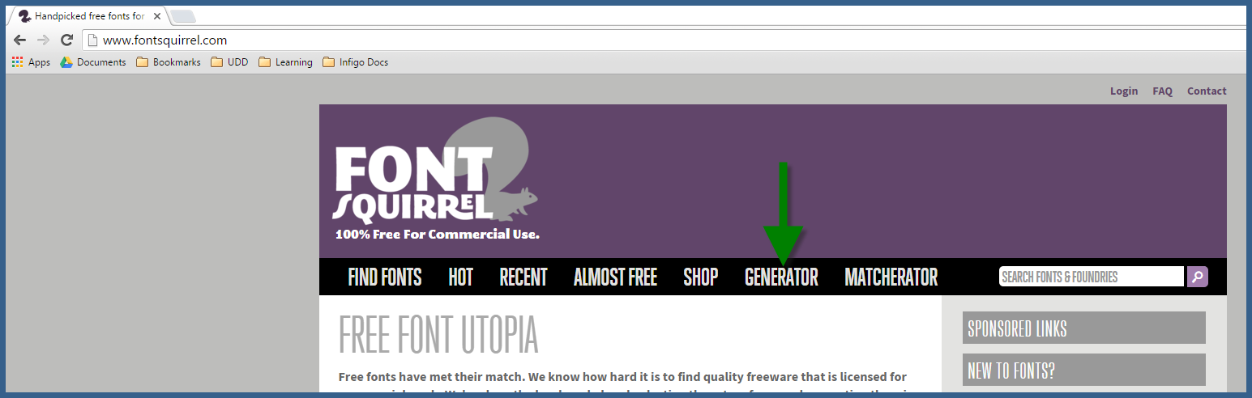The image size is (1252, 398).
Task: Open the Infigo Docs bookmark folder
Action: (x=355, y=62)
